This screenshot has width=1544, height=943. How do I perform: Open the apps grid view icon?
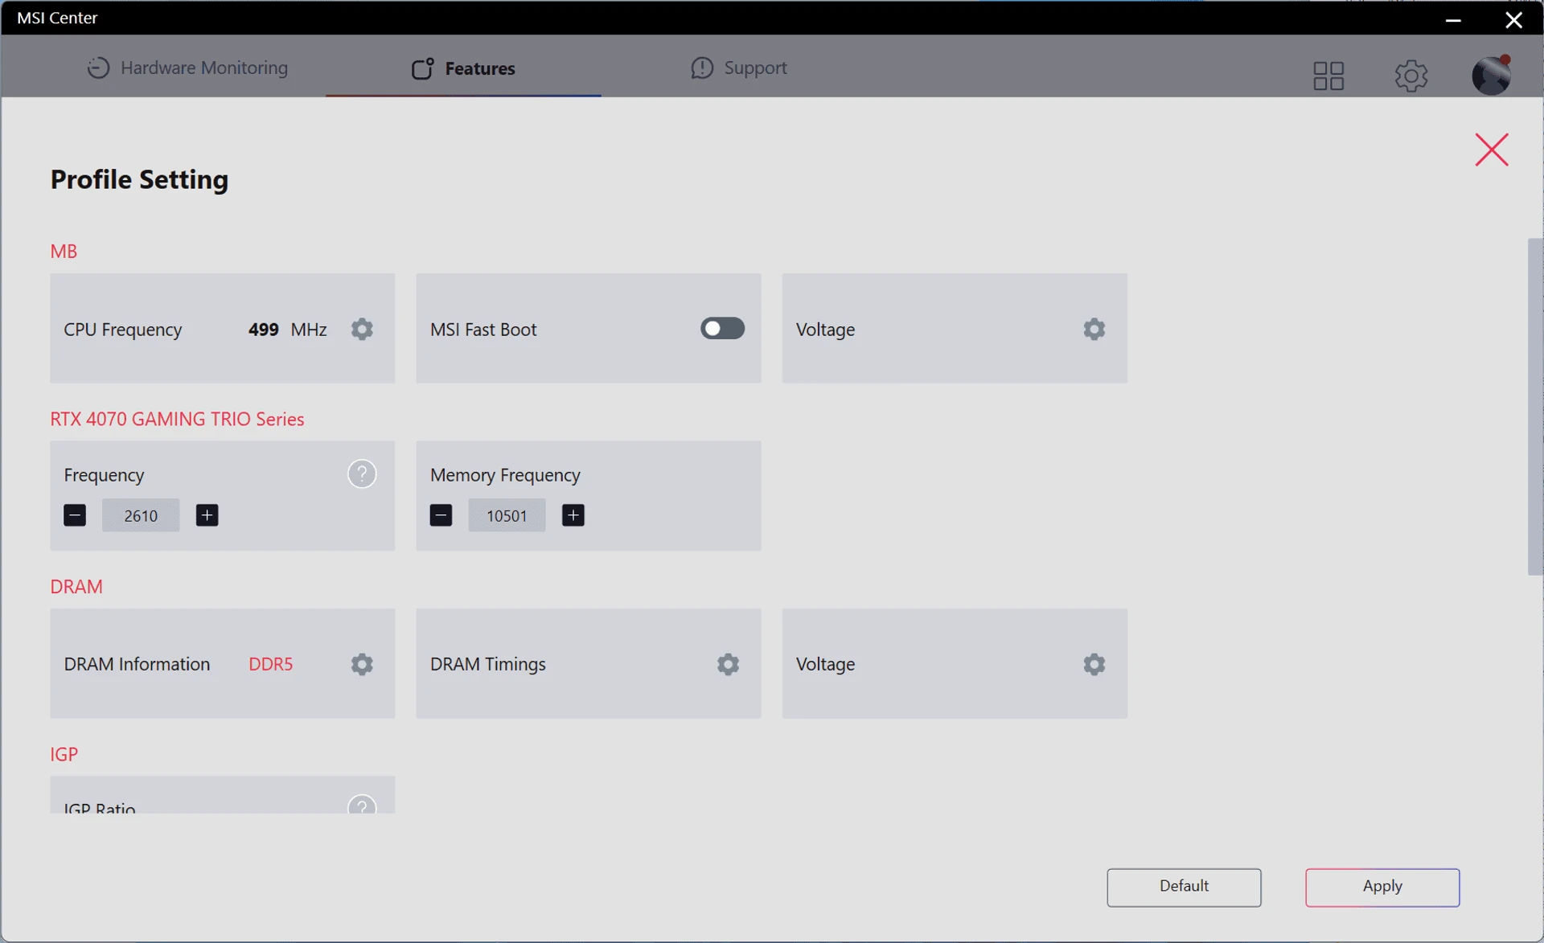coord(1328,76)
